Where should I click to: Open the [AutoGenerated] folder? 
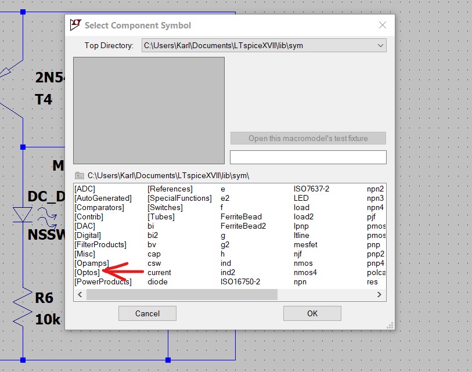(x=103, y=198)
